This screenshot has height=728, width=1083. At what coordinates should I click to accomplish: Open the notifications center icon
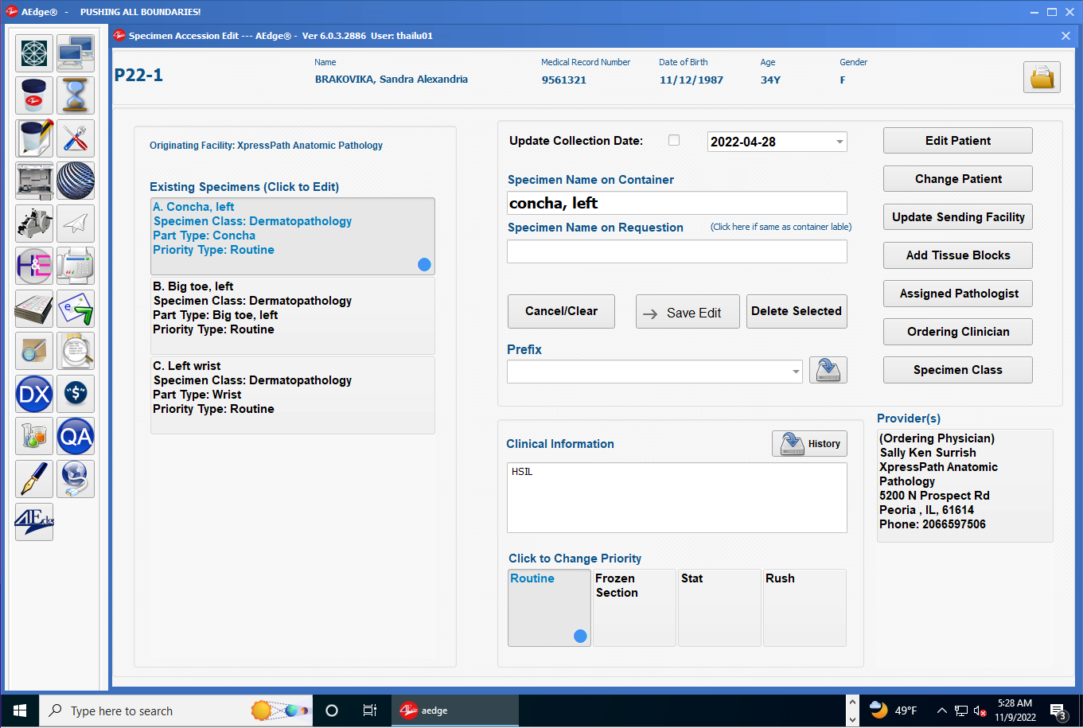point(1058,710)
